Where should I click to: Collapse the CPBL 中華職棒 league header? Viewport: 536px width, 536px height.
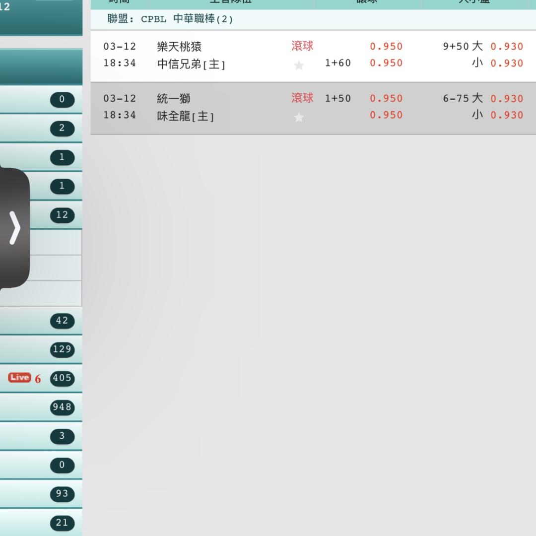coord(170,19)
